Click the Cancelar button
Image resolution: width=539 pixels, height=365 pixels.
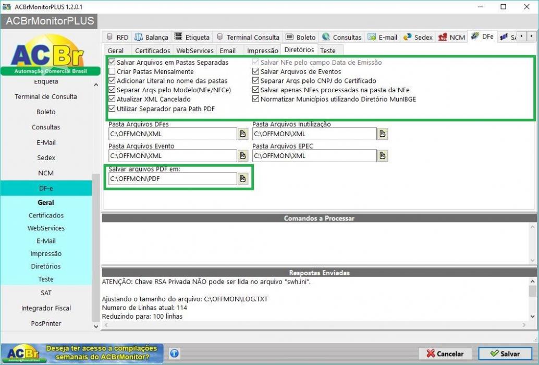pos(445,354)
